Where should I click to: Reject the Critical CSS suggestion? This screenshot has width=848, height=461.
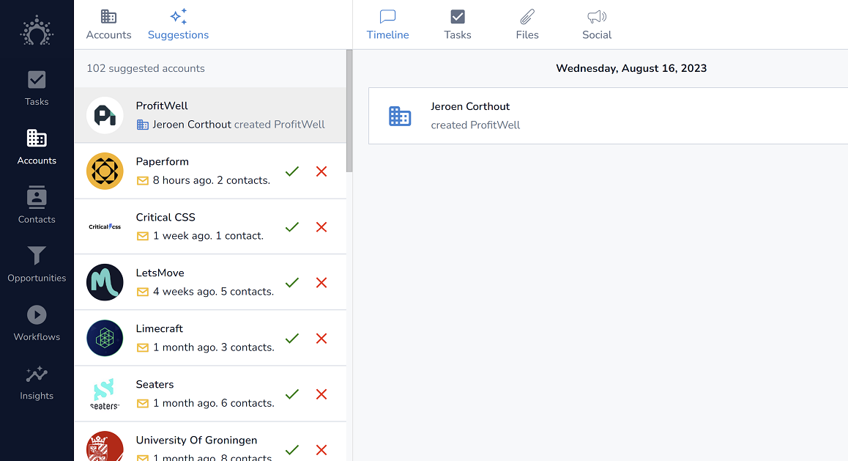tap(321, 227)
